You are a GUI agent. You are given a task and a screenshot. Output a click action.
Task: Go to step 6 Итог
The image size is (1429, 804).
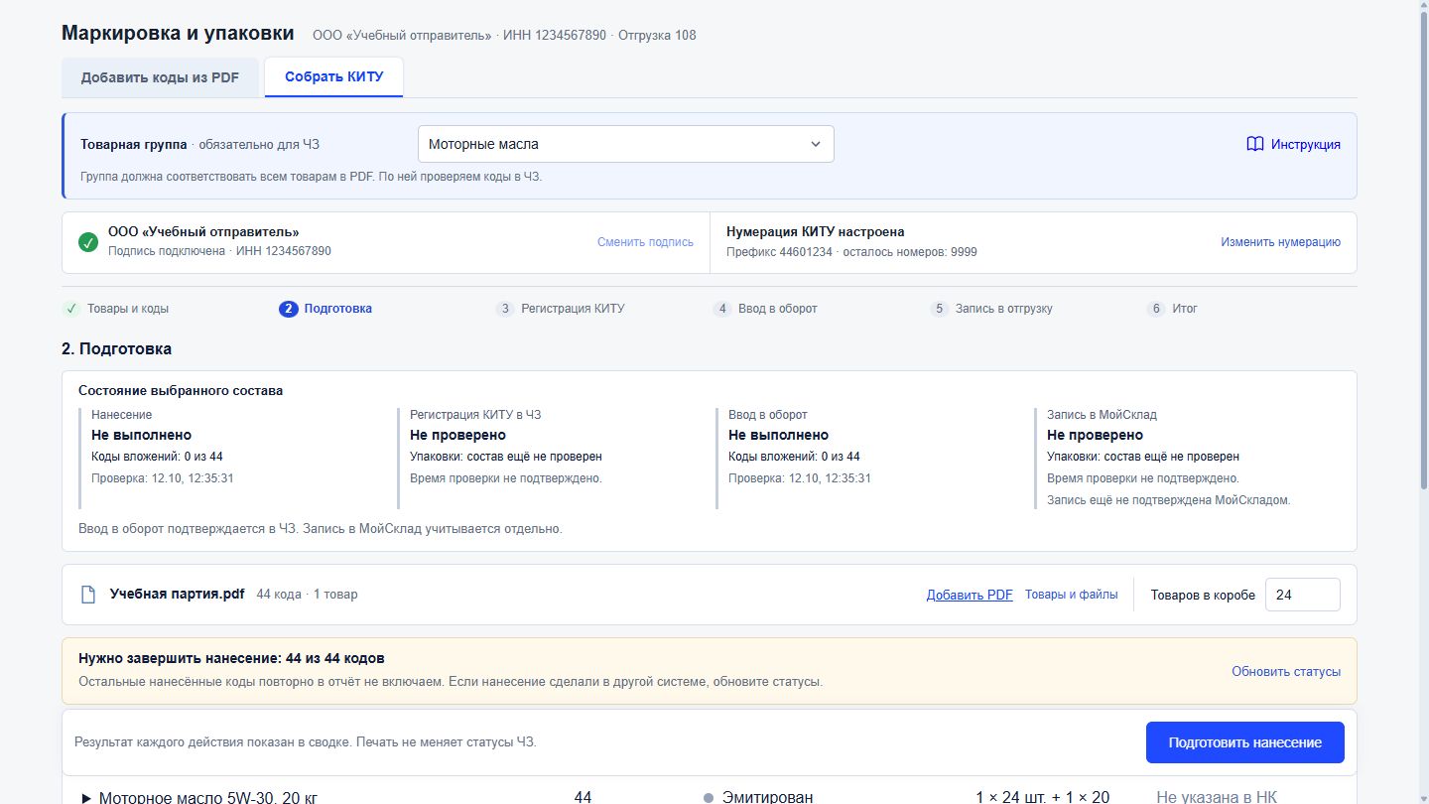(1172, 309)
